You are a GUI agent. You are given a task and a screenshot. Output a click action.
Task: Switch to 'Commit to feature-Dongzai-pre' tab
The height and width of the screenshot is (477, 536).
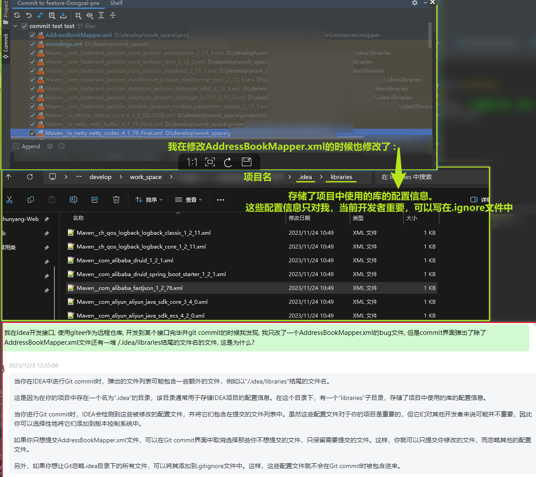[x=58, y=3]
